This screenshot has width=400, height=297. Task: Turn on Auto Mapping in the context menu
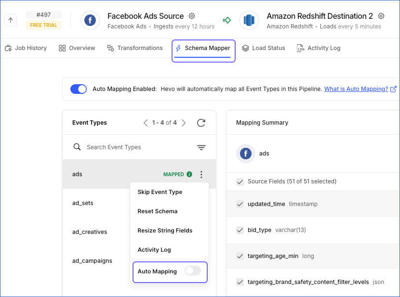[193, 271]
